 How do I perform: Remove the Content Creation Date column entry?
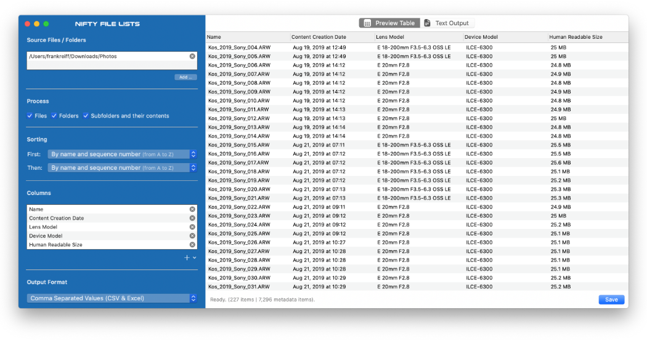pos(192,218)
